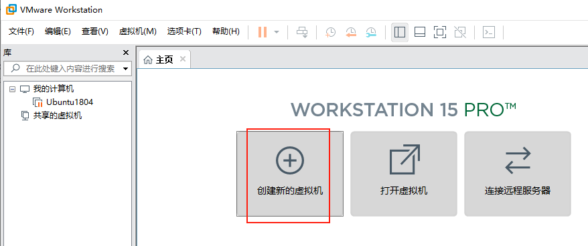Toggle the thumbnail bar view icon
Viewport: 588px width, 246px height.
point(420,32)
